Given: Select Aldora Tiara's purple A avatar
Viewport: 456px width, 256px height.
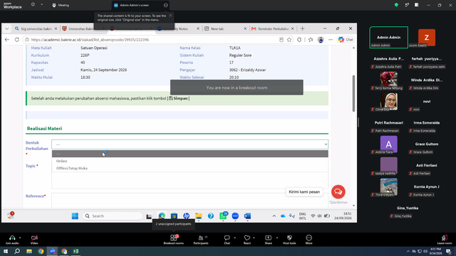Looking at the screenshot, I should (389, 144).
